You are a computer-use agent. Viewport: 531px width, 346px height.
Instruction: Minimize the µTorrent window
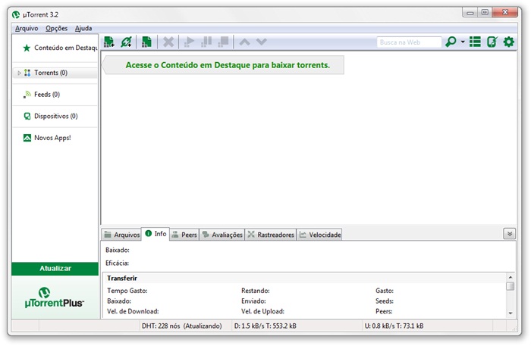470,13
